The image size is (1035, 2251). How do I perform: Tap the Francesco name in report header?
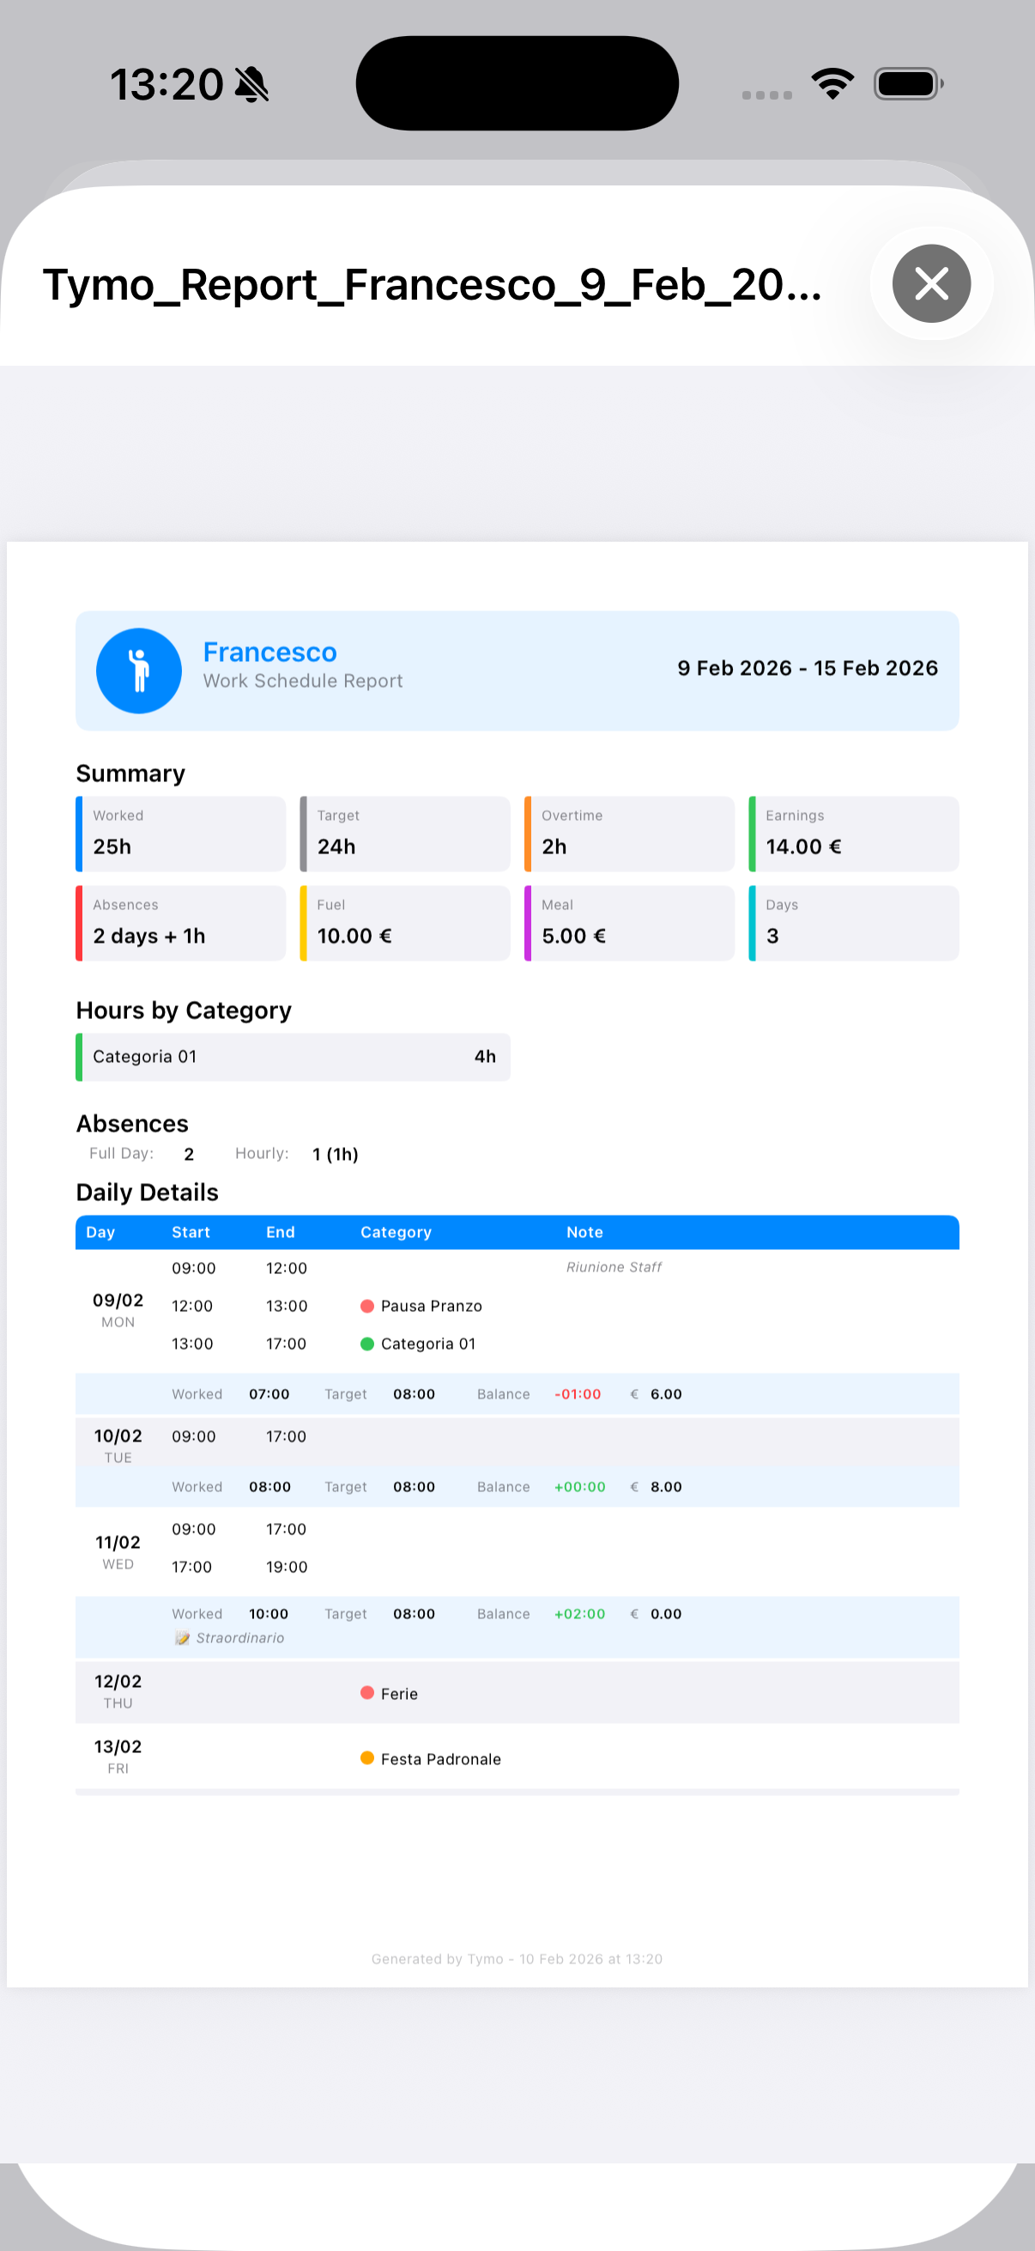[x=269, y=652]
